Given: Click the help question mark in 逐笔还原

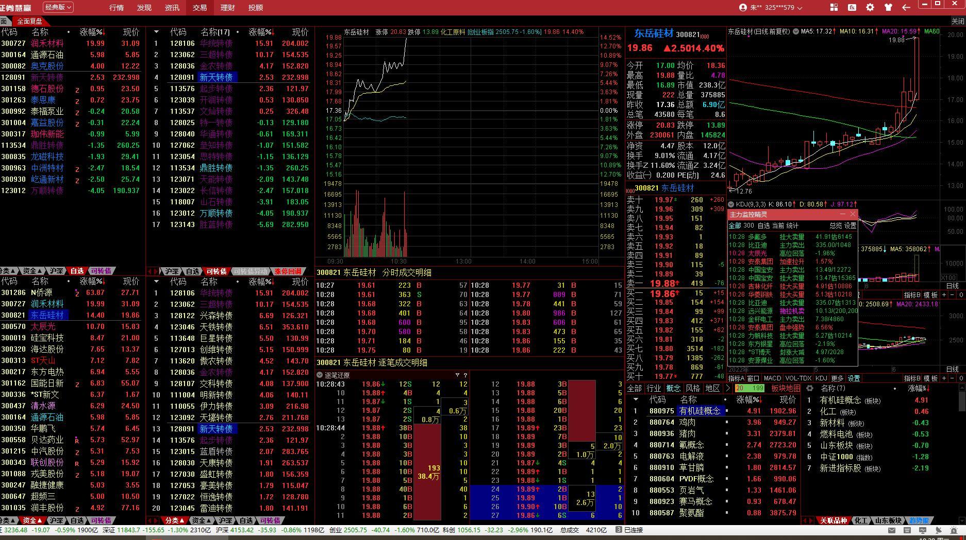Looking at the screenshot, I should click(x=465, y=375).
